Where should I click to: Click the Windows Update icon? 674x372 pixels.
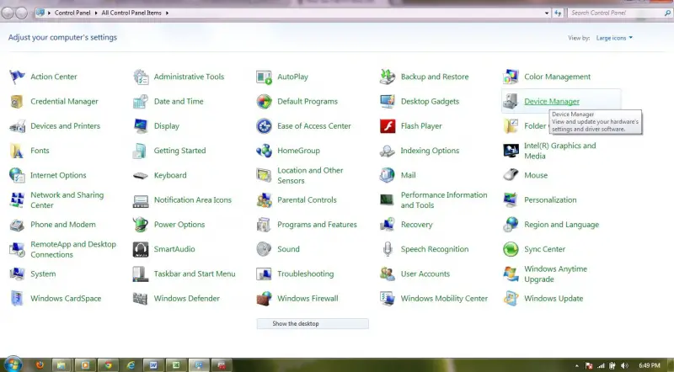pyautogui.click(x=511, y=299)
